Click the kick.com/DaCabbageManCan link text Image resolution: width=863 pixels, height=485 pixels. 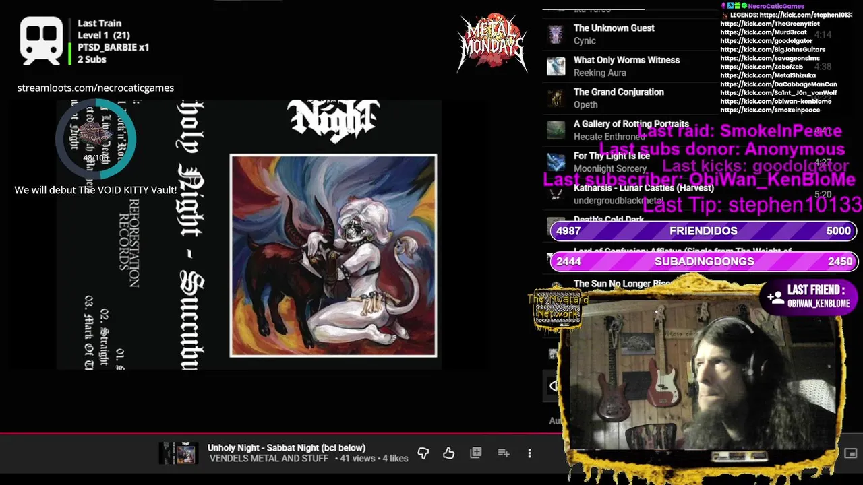coord(779,85)
